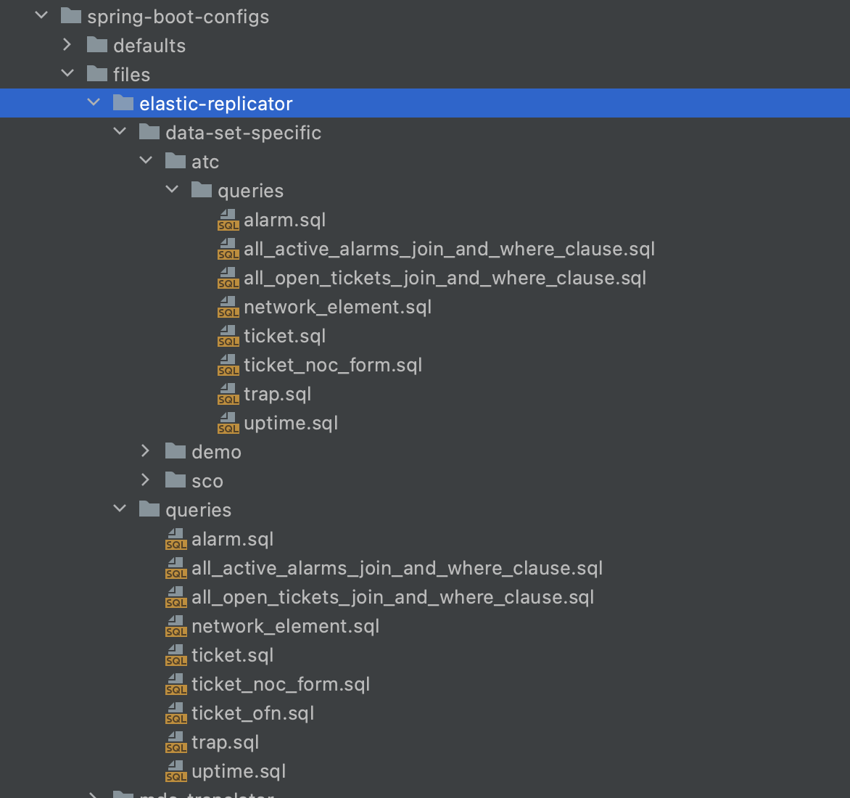Collapse the files folder arrow

67,74
